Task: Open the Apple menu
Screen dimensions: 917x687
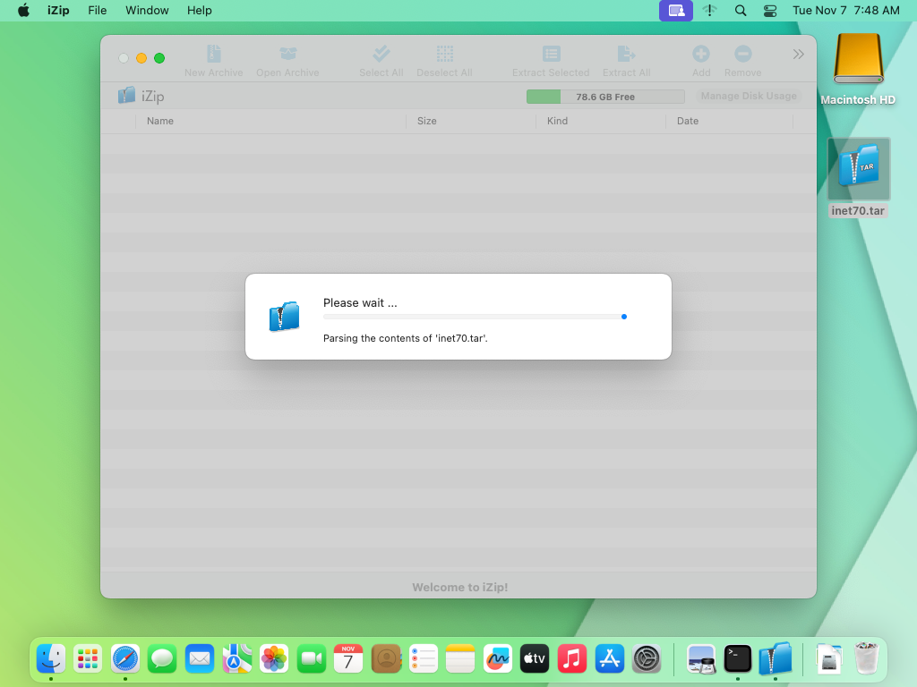Action: click(x=23, y=11)
